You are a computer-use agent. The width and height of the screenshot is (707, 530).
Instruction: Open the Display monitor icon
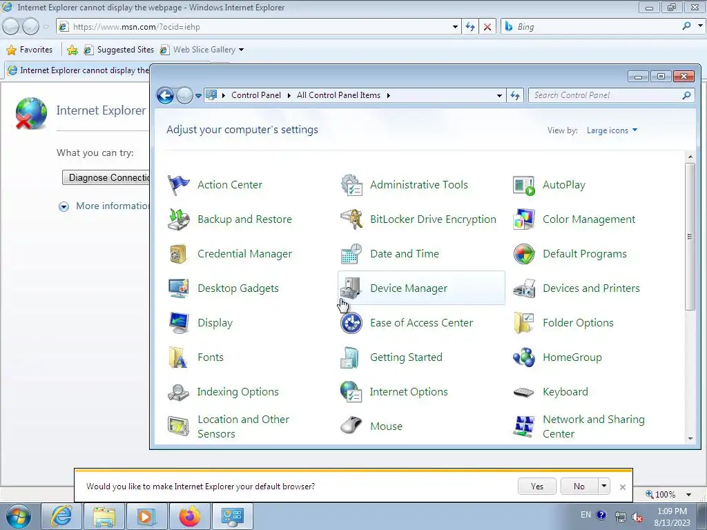click(179, 323)
